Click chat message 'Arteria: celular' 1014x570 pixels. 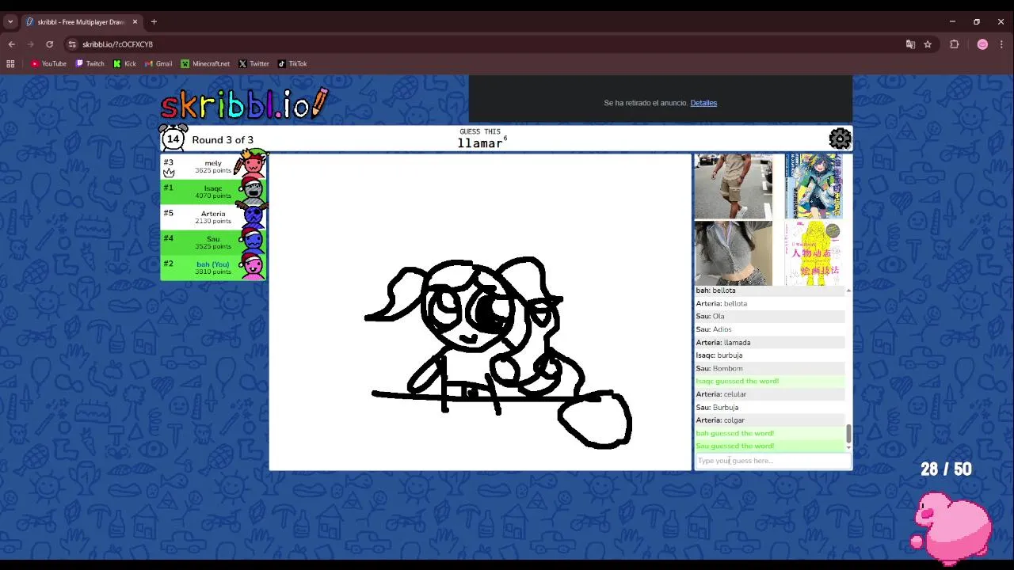(x=721, y=394)
